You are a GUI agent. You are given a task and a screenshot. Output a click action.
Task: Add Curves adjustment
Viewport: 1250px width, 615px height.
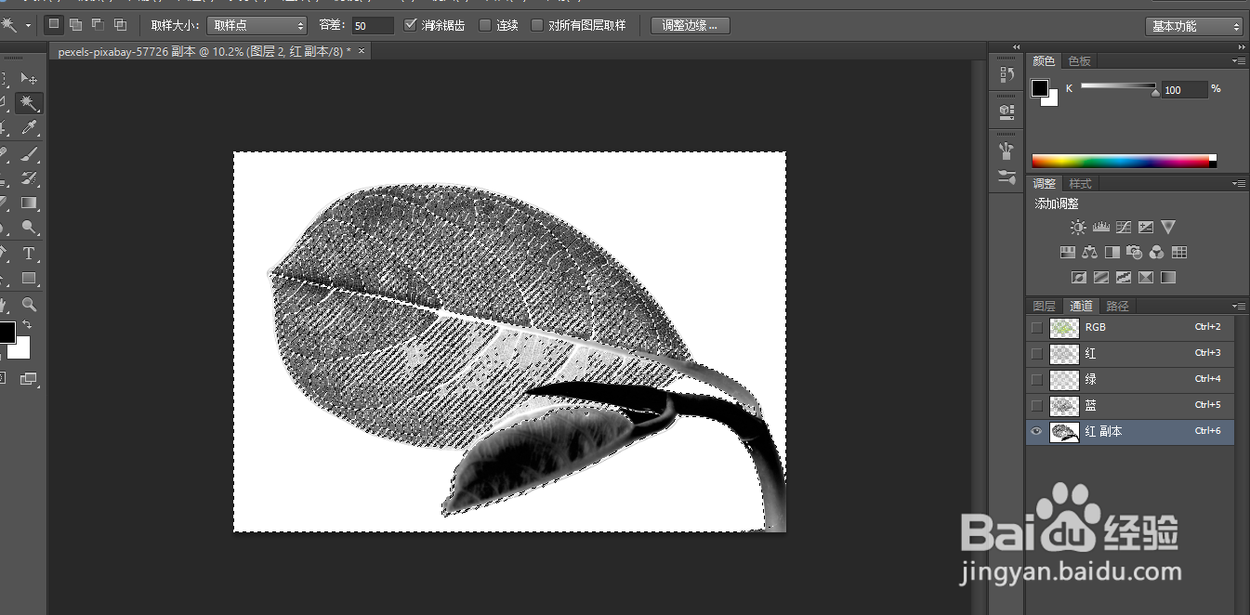tap(1124, 227)
